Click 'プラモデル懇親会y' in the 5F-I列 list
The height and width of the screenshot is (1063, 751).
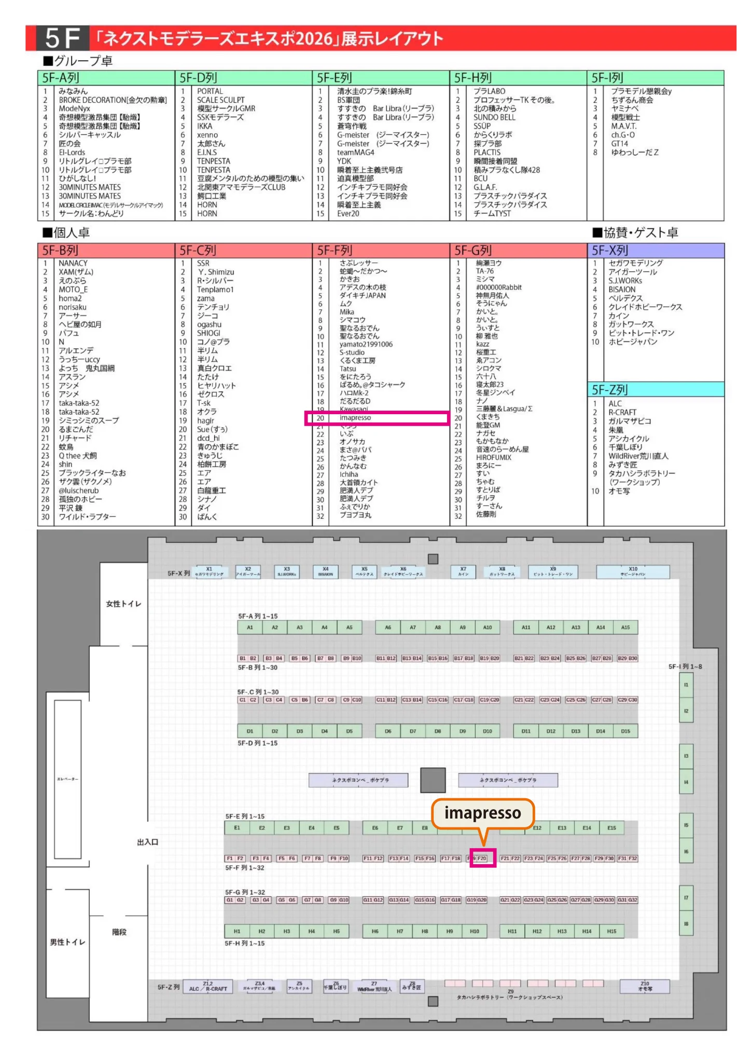coord(641,91)
